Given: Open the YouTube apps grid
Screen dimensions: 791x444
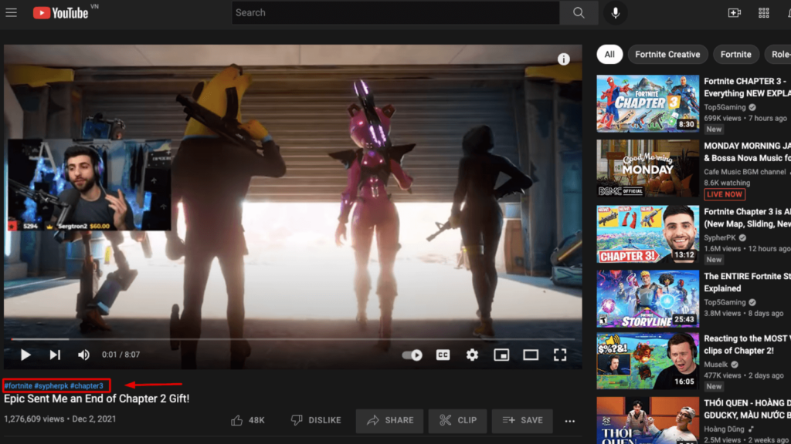Looking at the screenshot, I should (x=764, y=12).
